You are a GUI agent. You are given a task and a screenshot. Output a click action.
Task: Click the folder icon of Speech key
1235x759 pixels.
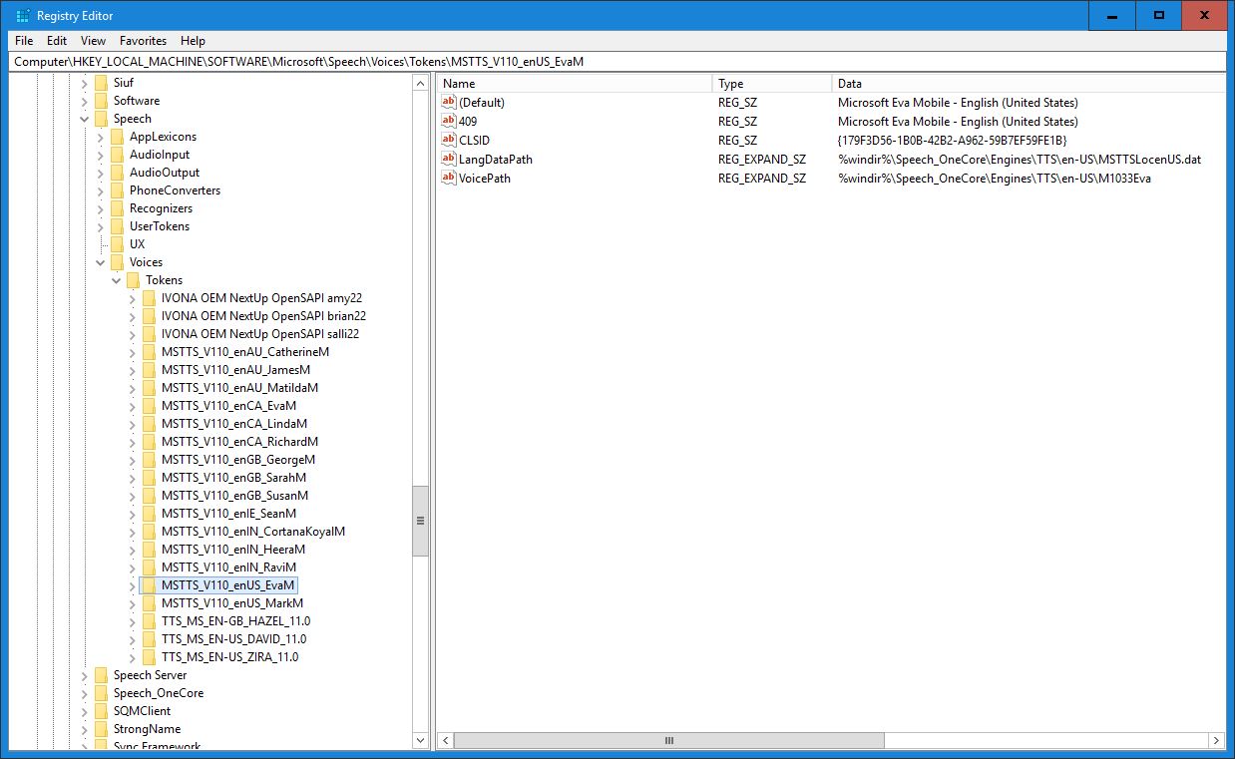pyautogui.click(x=102, y=119)
